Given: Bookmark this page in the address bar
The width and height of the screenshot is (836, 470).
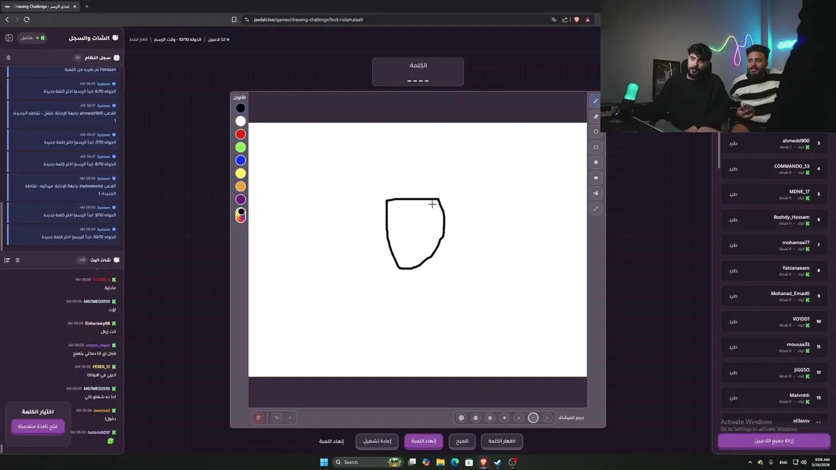Looking at the screenshot, I should 234,20.
